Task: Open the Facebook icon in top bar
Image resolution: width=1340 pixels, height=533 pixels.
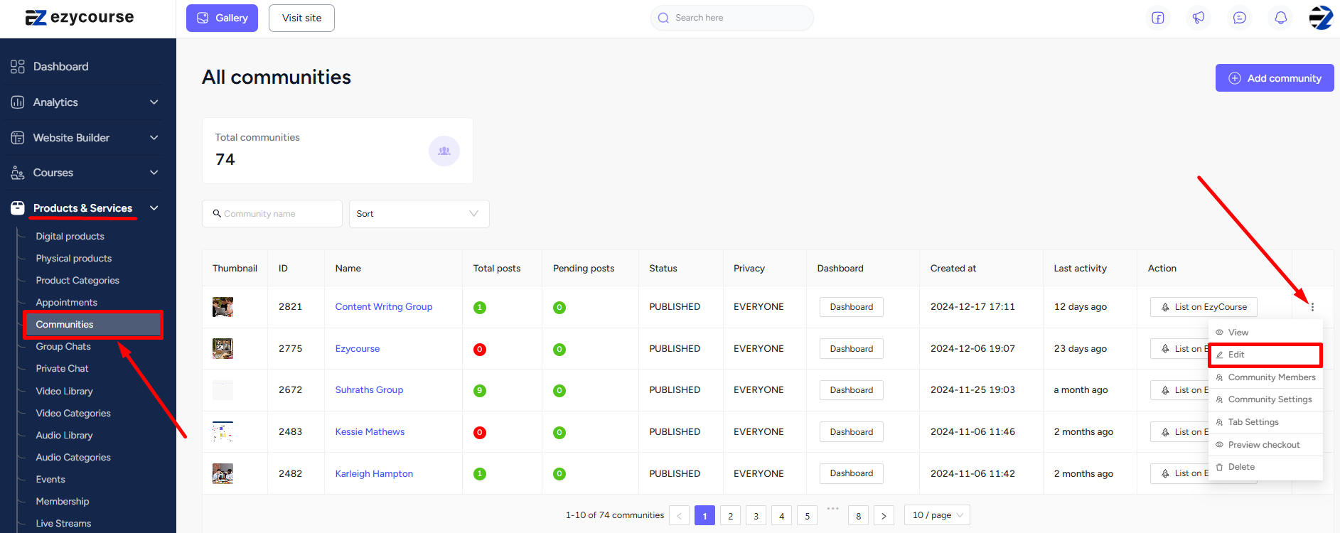Action: click(x=1158, y=18)
